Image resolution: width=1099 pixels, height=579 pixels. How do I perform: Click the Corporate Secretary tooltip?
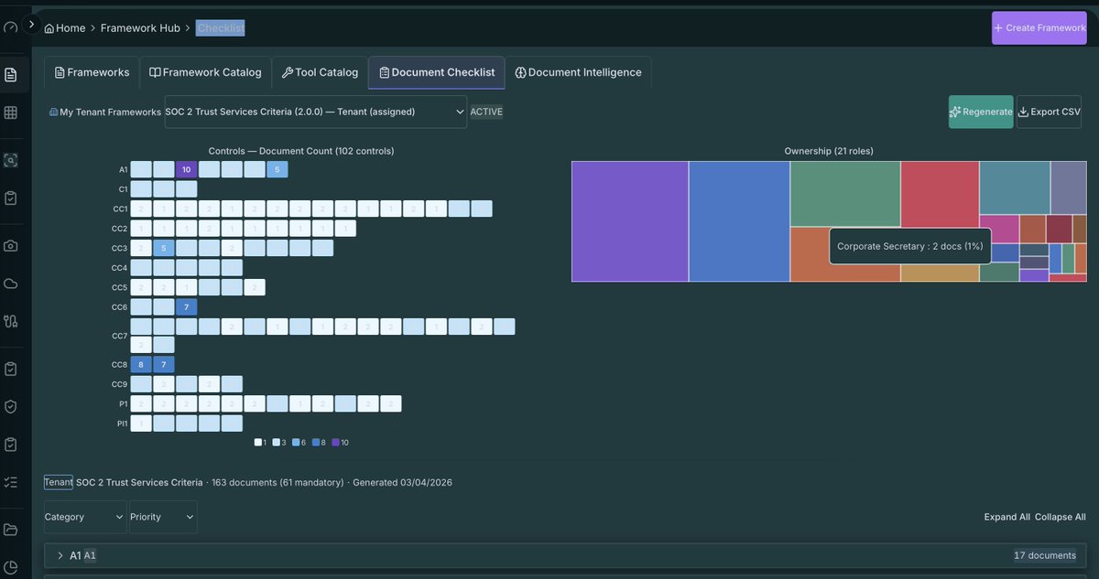(x=910, y=246)
